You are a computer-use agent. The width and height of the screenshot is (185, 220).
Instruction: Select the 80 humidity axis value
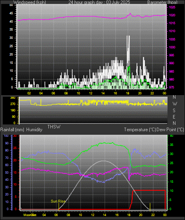click(7, 150)
